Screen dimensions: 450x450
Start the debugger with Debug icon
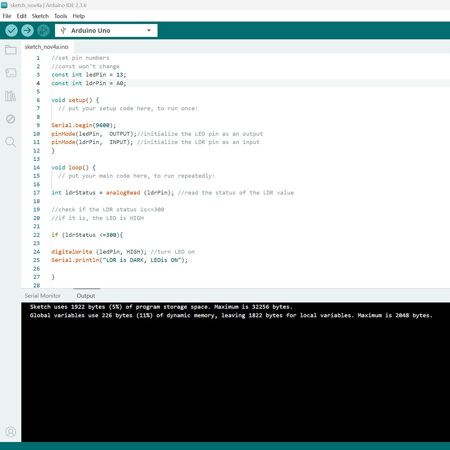pyautogui.click(x=43, y=31)
